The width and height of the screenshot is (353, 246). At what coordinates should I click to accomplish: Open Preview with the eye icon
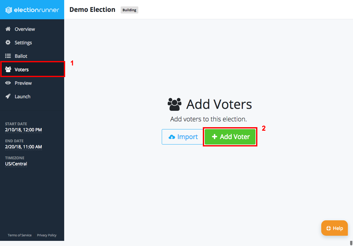coord(8,83)
